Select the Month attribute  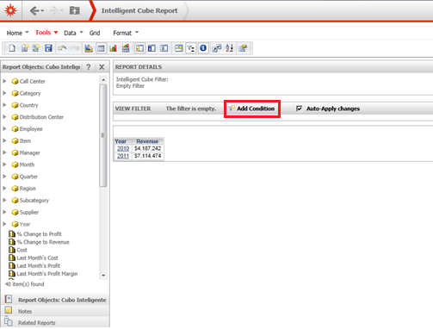click(27, 164)
